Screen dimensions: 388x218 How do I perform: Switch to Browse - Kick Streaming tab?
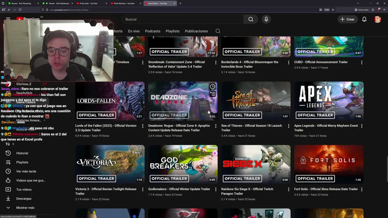tap(23, 3)
